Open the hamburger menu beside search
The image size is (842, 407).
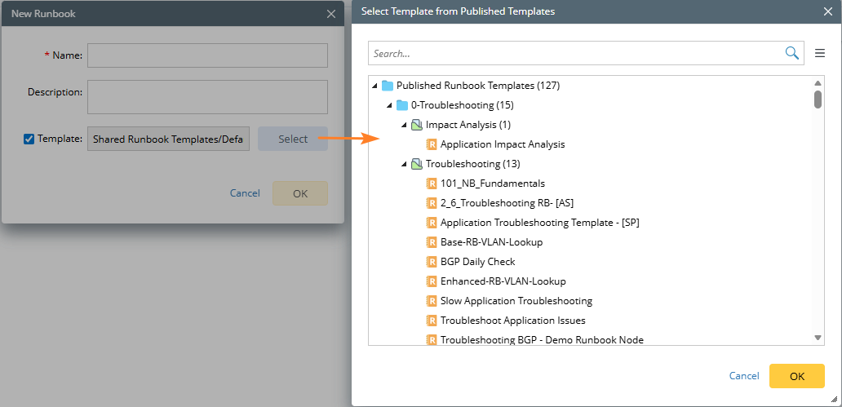[820, 54]
